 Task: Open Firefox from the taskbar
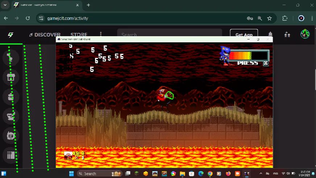tap(228, 174)
